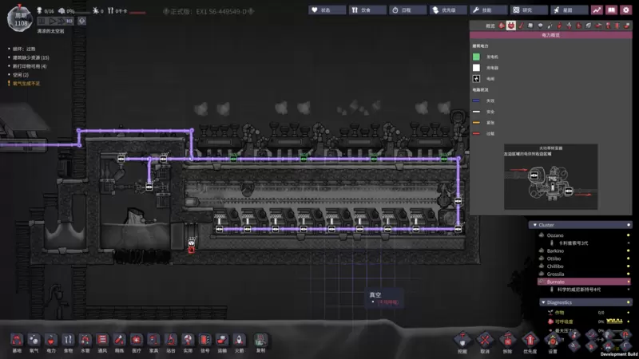
Task: Open the 电力 (Power) build category
Action: 51,343
